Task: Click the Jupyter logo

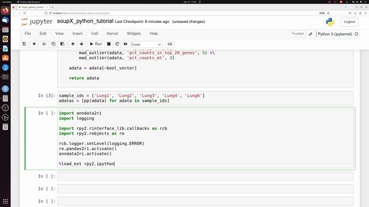Action: tap(37, 22)
